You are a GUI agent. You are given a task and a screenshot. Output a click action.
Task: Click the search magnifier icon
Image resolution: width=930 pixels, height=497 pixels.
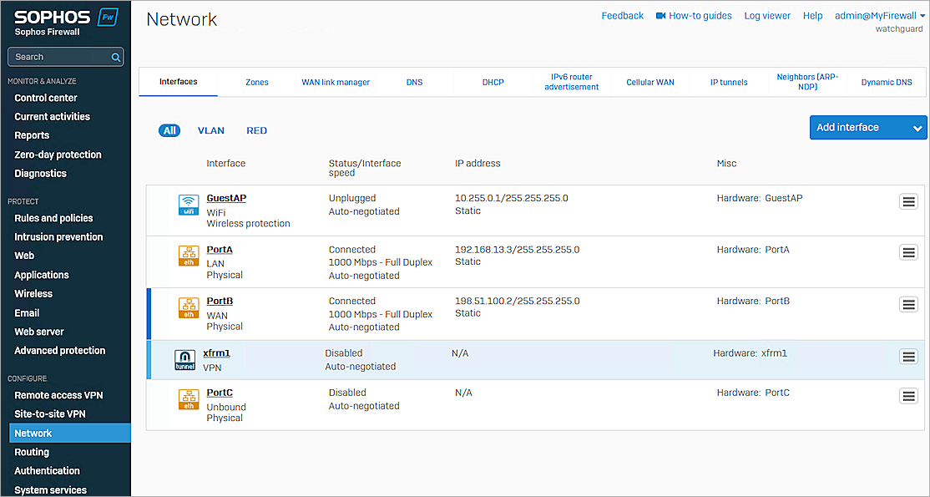115,56
